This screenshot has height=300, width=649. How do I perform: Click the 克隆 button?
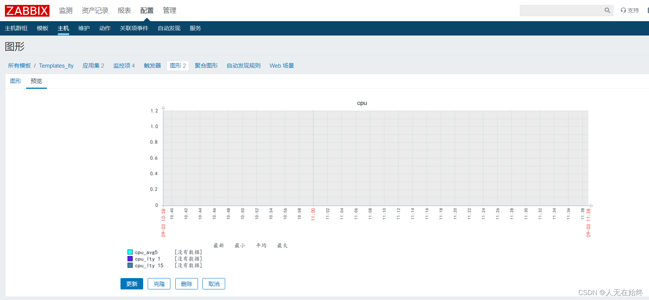click(x=159, y=284)
